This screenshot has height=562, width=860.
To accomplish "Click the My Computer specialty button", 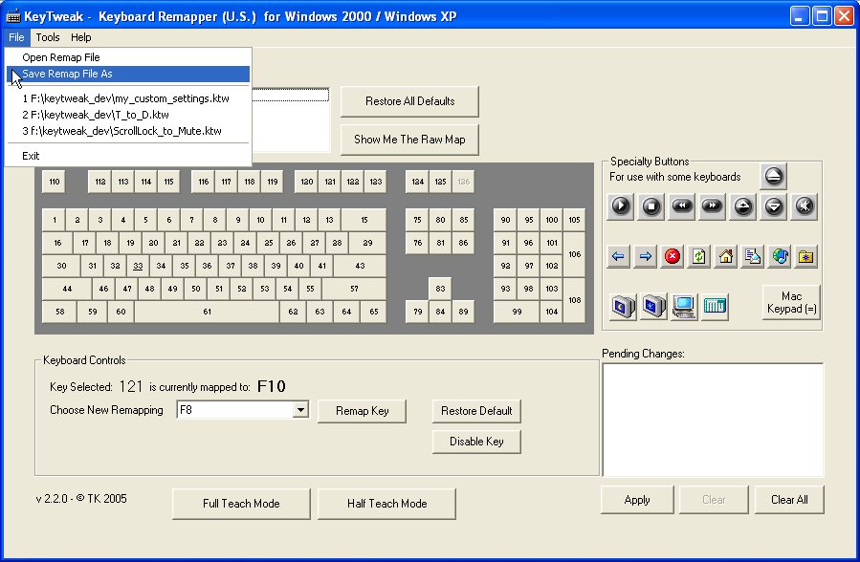I will [684, 306].
